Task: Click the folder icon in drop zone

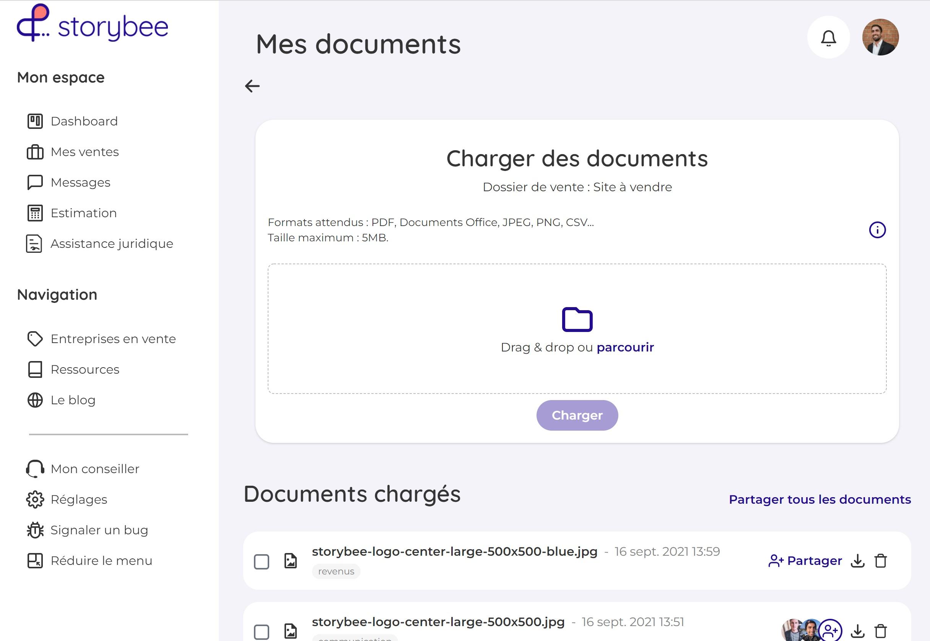Action: tap(577, 320)
